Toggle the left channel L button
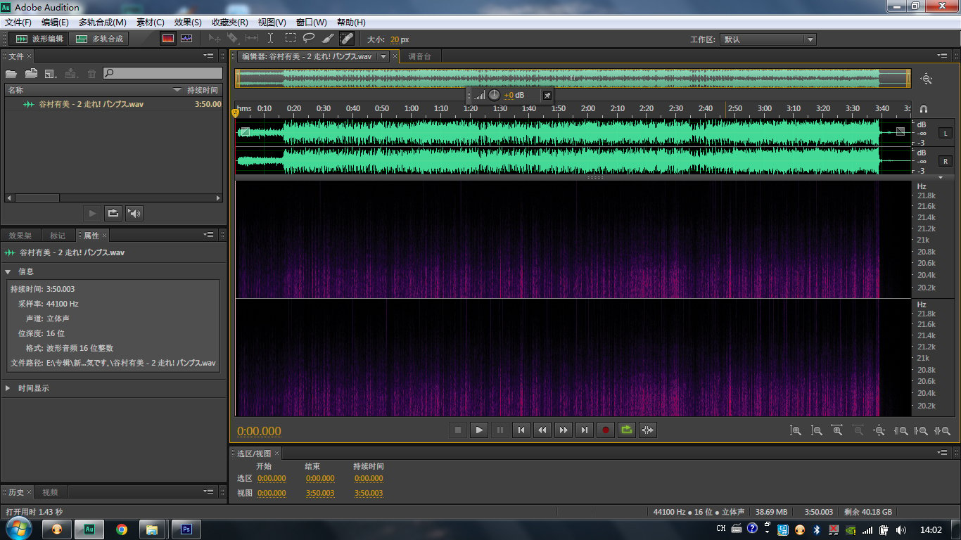This screenshot has height=540, width=961. coord(946,133)
